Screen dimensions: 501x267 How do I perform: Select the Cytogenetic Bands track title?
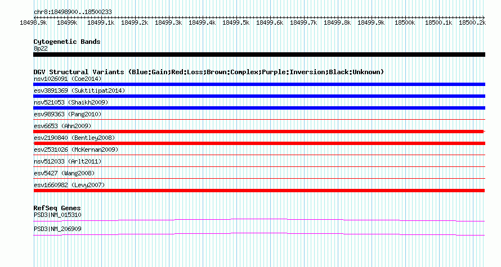[x=67, y=42]
